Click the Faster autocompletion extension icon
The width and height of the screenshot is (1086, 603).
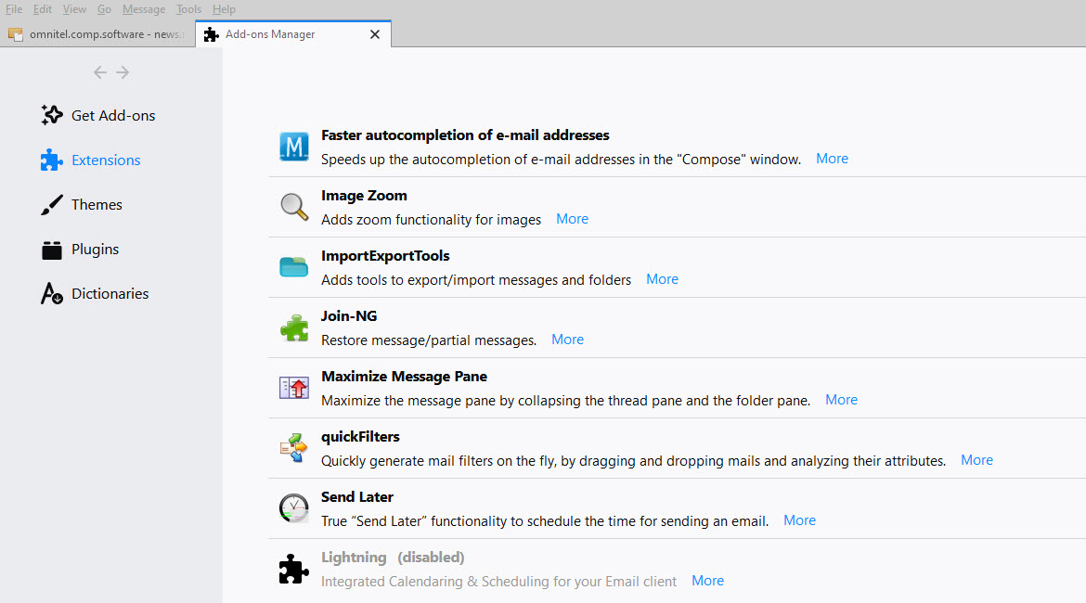point(294,147)
